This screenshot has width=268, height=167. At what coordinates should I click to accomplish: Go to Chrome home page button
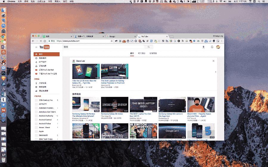[x=45, y=41]
